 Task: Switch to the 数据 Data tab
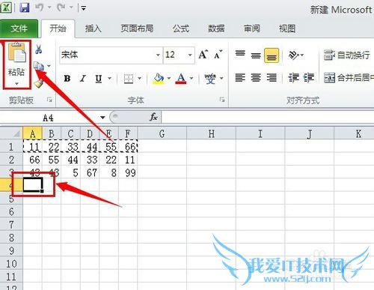point(216,28)
